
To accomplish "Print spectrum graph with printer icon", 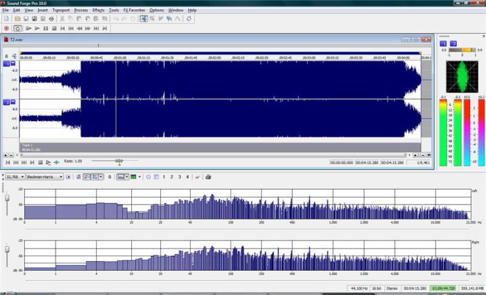I will tap(208, 177).
